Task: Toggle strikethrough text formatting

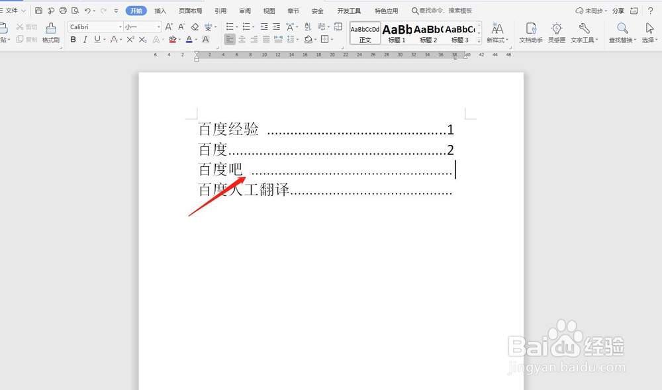Action: point(113,39)
